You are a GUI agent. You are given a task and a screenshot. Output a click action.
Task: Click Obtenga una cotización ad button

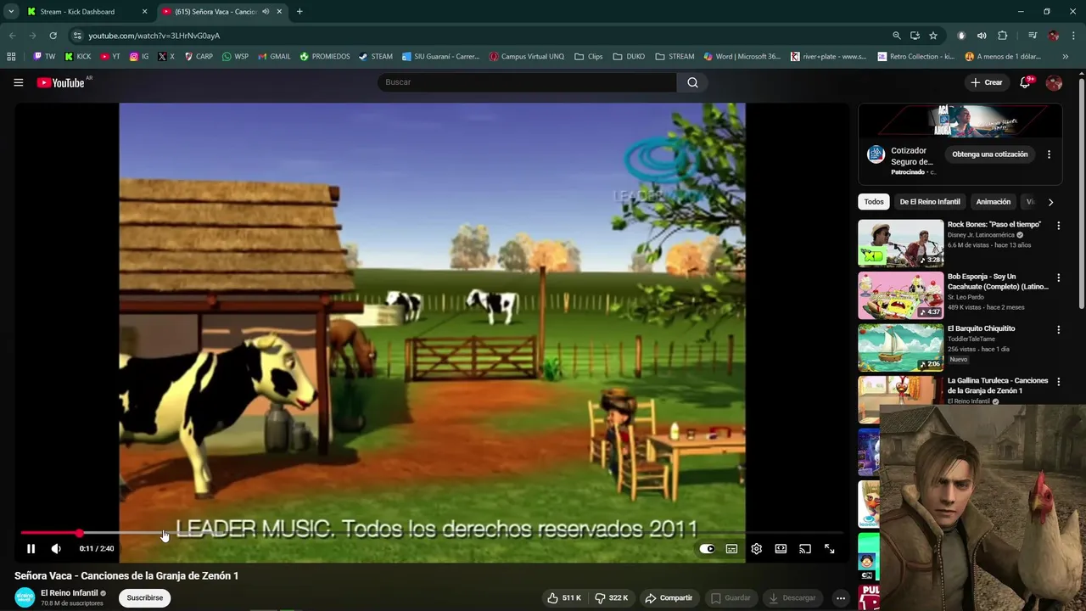tap(989, 154)
